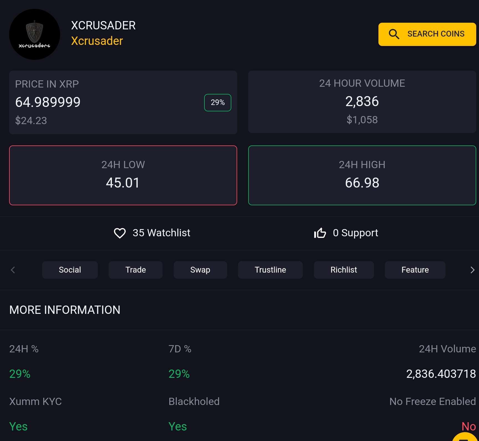Click the 7D % value 29%
The height and width of the screenshot is (441, 479).
(179, 374)
